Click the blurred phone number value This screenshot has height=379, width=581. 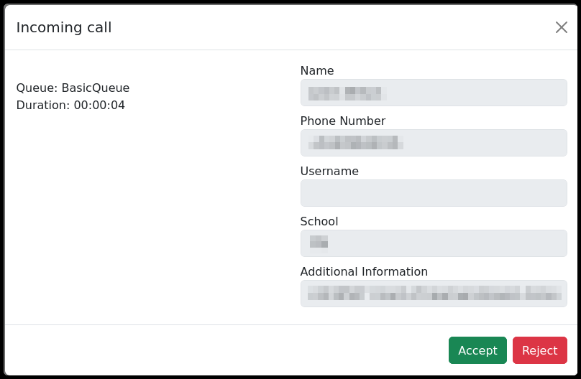click(355, 142)
